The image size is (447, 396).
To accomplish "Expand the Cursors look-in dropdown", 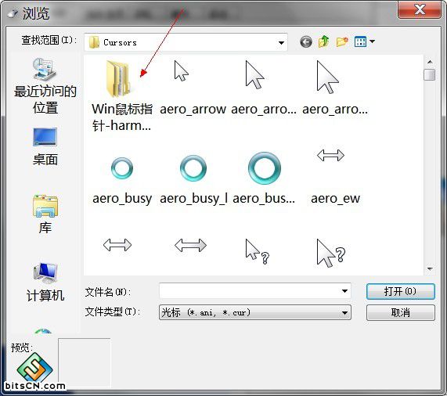I will pyautogui.click(x=281, y=43).
